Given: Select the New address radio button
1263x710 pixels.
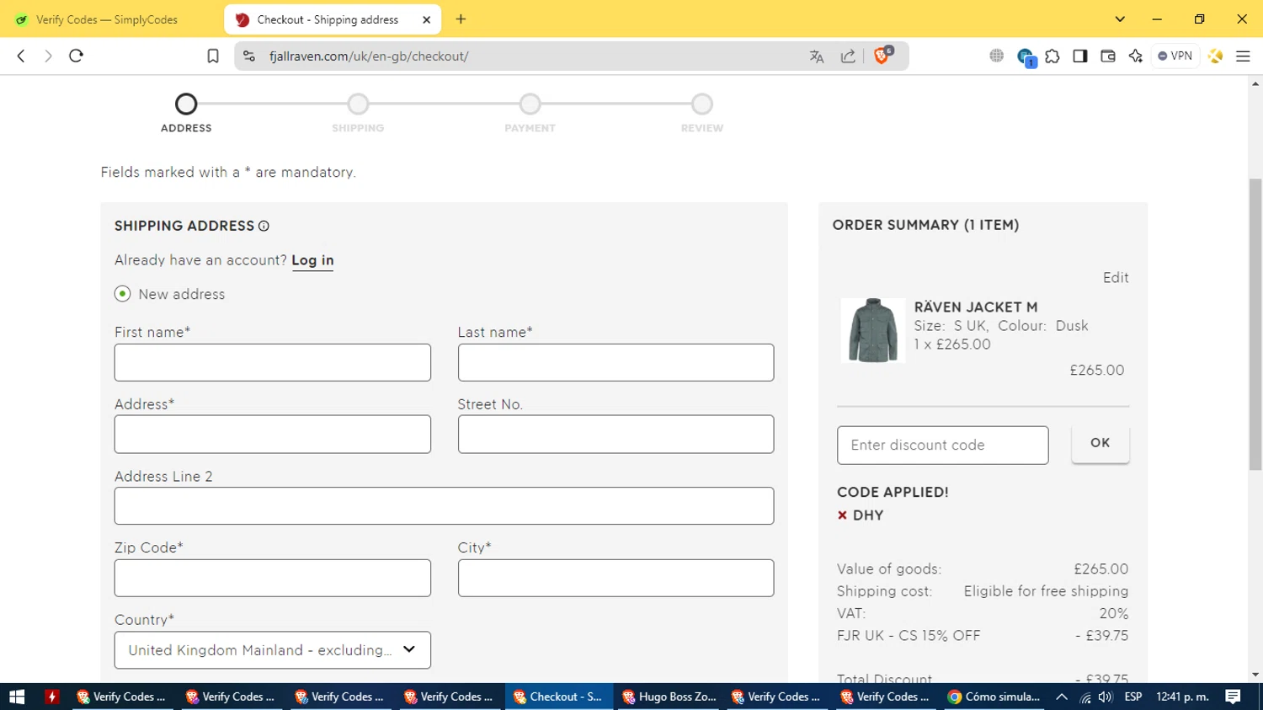Looking at the screenshot, I should pyautogui.click(x=122, y=294).
